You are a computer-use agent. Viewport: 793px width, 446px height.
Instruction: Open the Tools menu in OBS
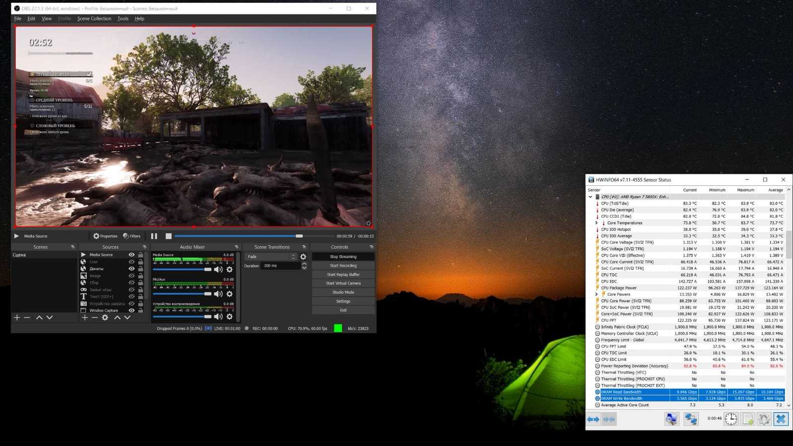[x=123, y=19]
